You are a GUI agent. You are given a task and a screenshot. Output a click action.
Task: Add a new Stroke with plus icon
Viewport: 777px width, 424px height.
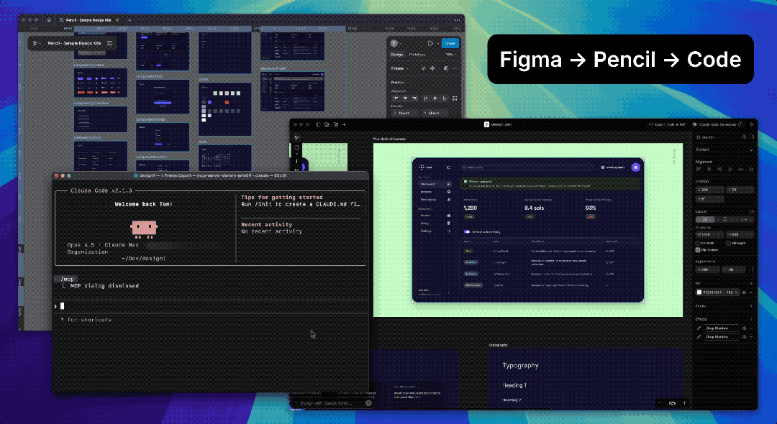tap(752, 305)
